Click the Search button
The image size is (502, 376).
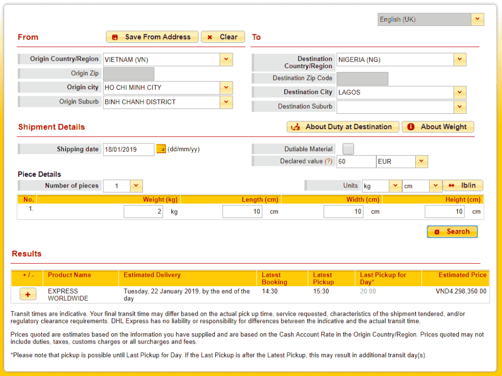pyautogui.click(x=452, y=231)
